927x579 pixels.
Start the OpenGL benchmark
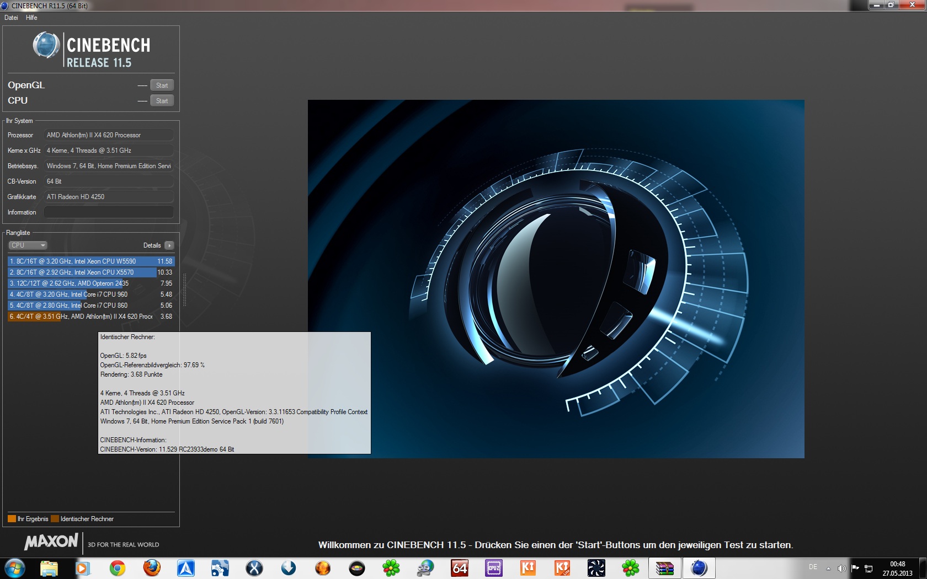point(162,85)
